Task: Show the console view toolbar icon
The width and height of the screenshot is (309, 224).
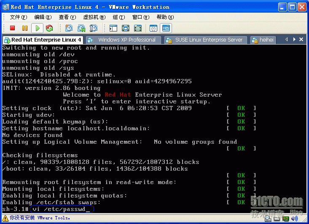Action: [166, 28]
